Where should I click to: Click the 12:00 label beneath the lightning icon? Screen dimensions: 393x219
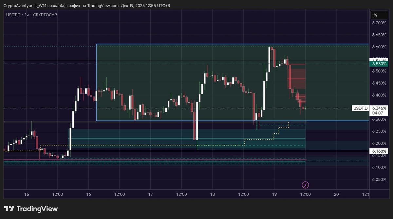tap(306, 194)
